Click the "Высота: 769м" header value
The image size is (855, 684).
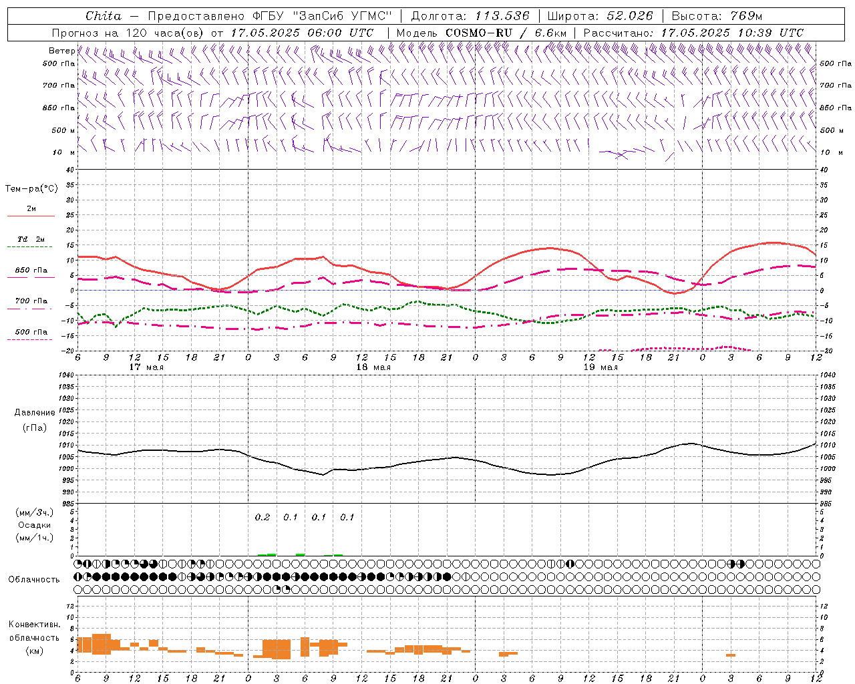(717, 16)
